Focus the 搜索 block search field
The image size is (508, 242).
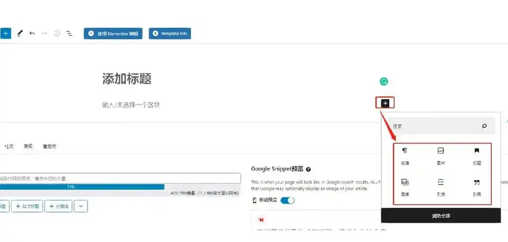[441, 126]
